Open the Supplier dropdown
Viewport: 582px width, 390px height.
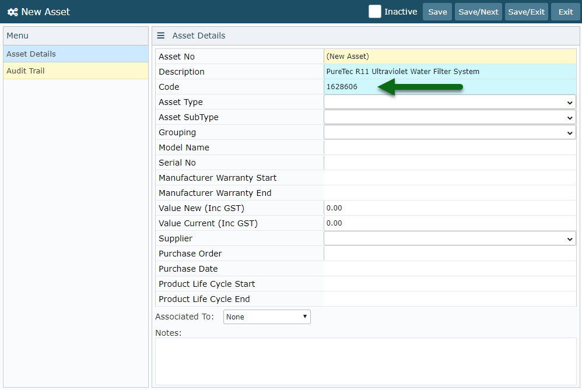[450, 238]
